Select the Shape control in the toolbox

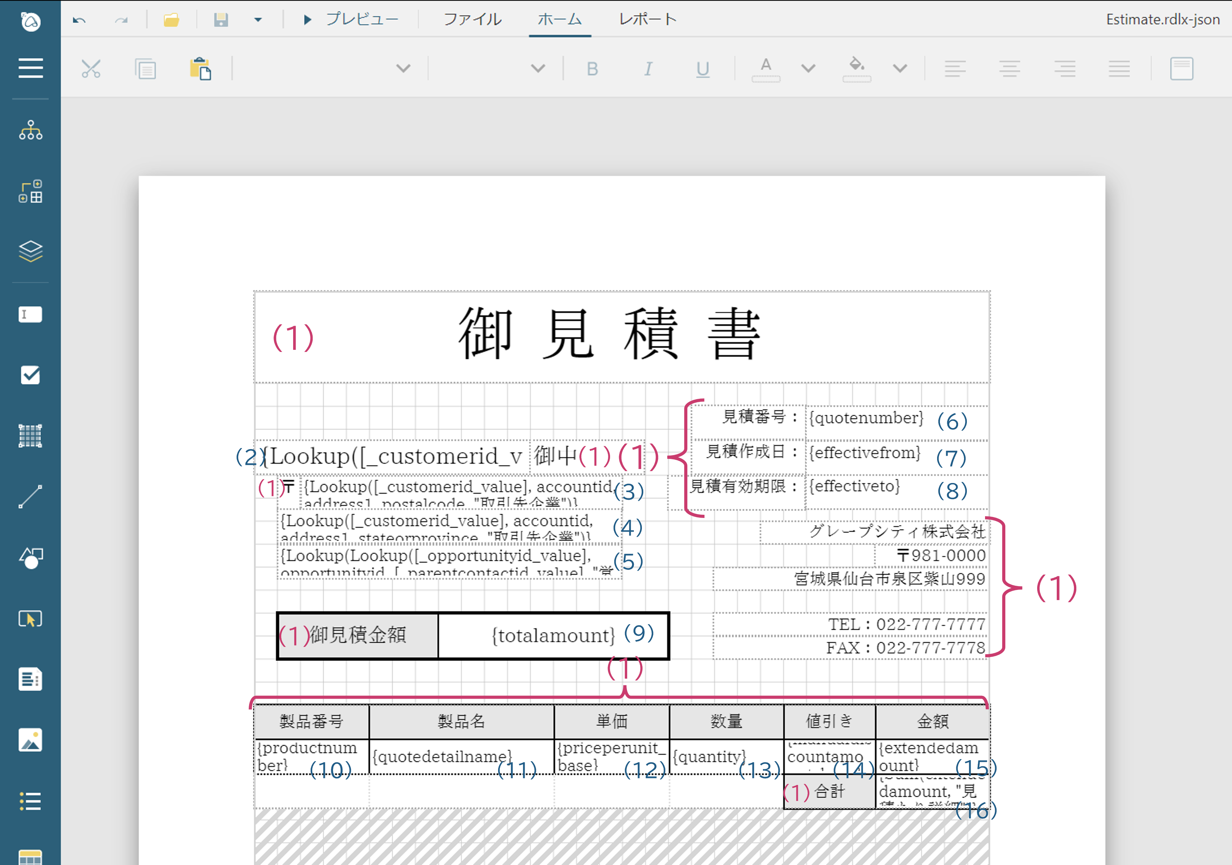30,558
